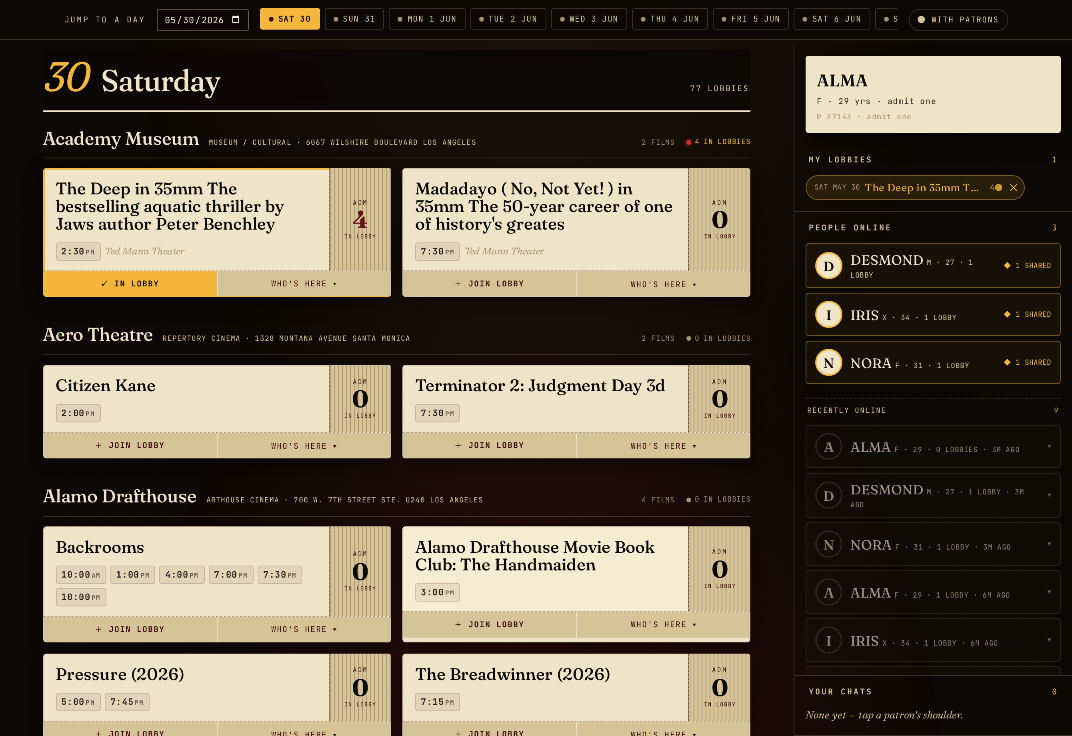Expand recently online Alma 3m ago row
This screenshot has width=1072, height=736.
[x=933, y=446]
